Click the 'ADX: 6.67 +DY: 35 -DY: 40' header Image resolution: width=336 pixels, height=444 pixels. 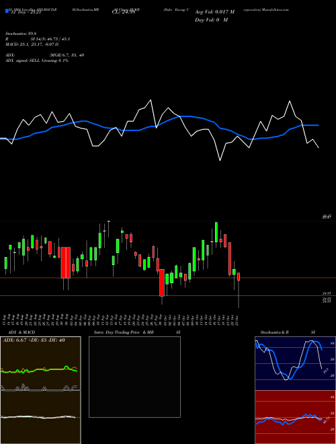pyautogui.click(x=34, y=340)
